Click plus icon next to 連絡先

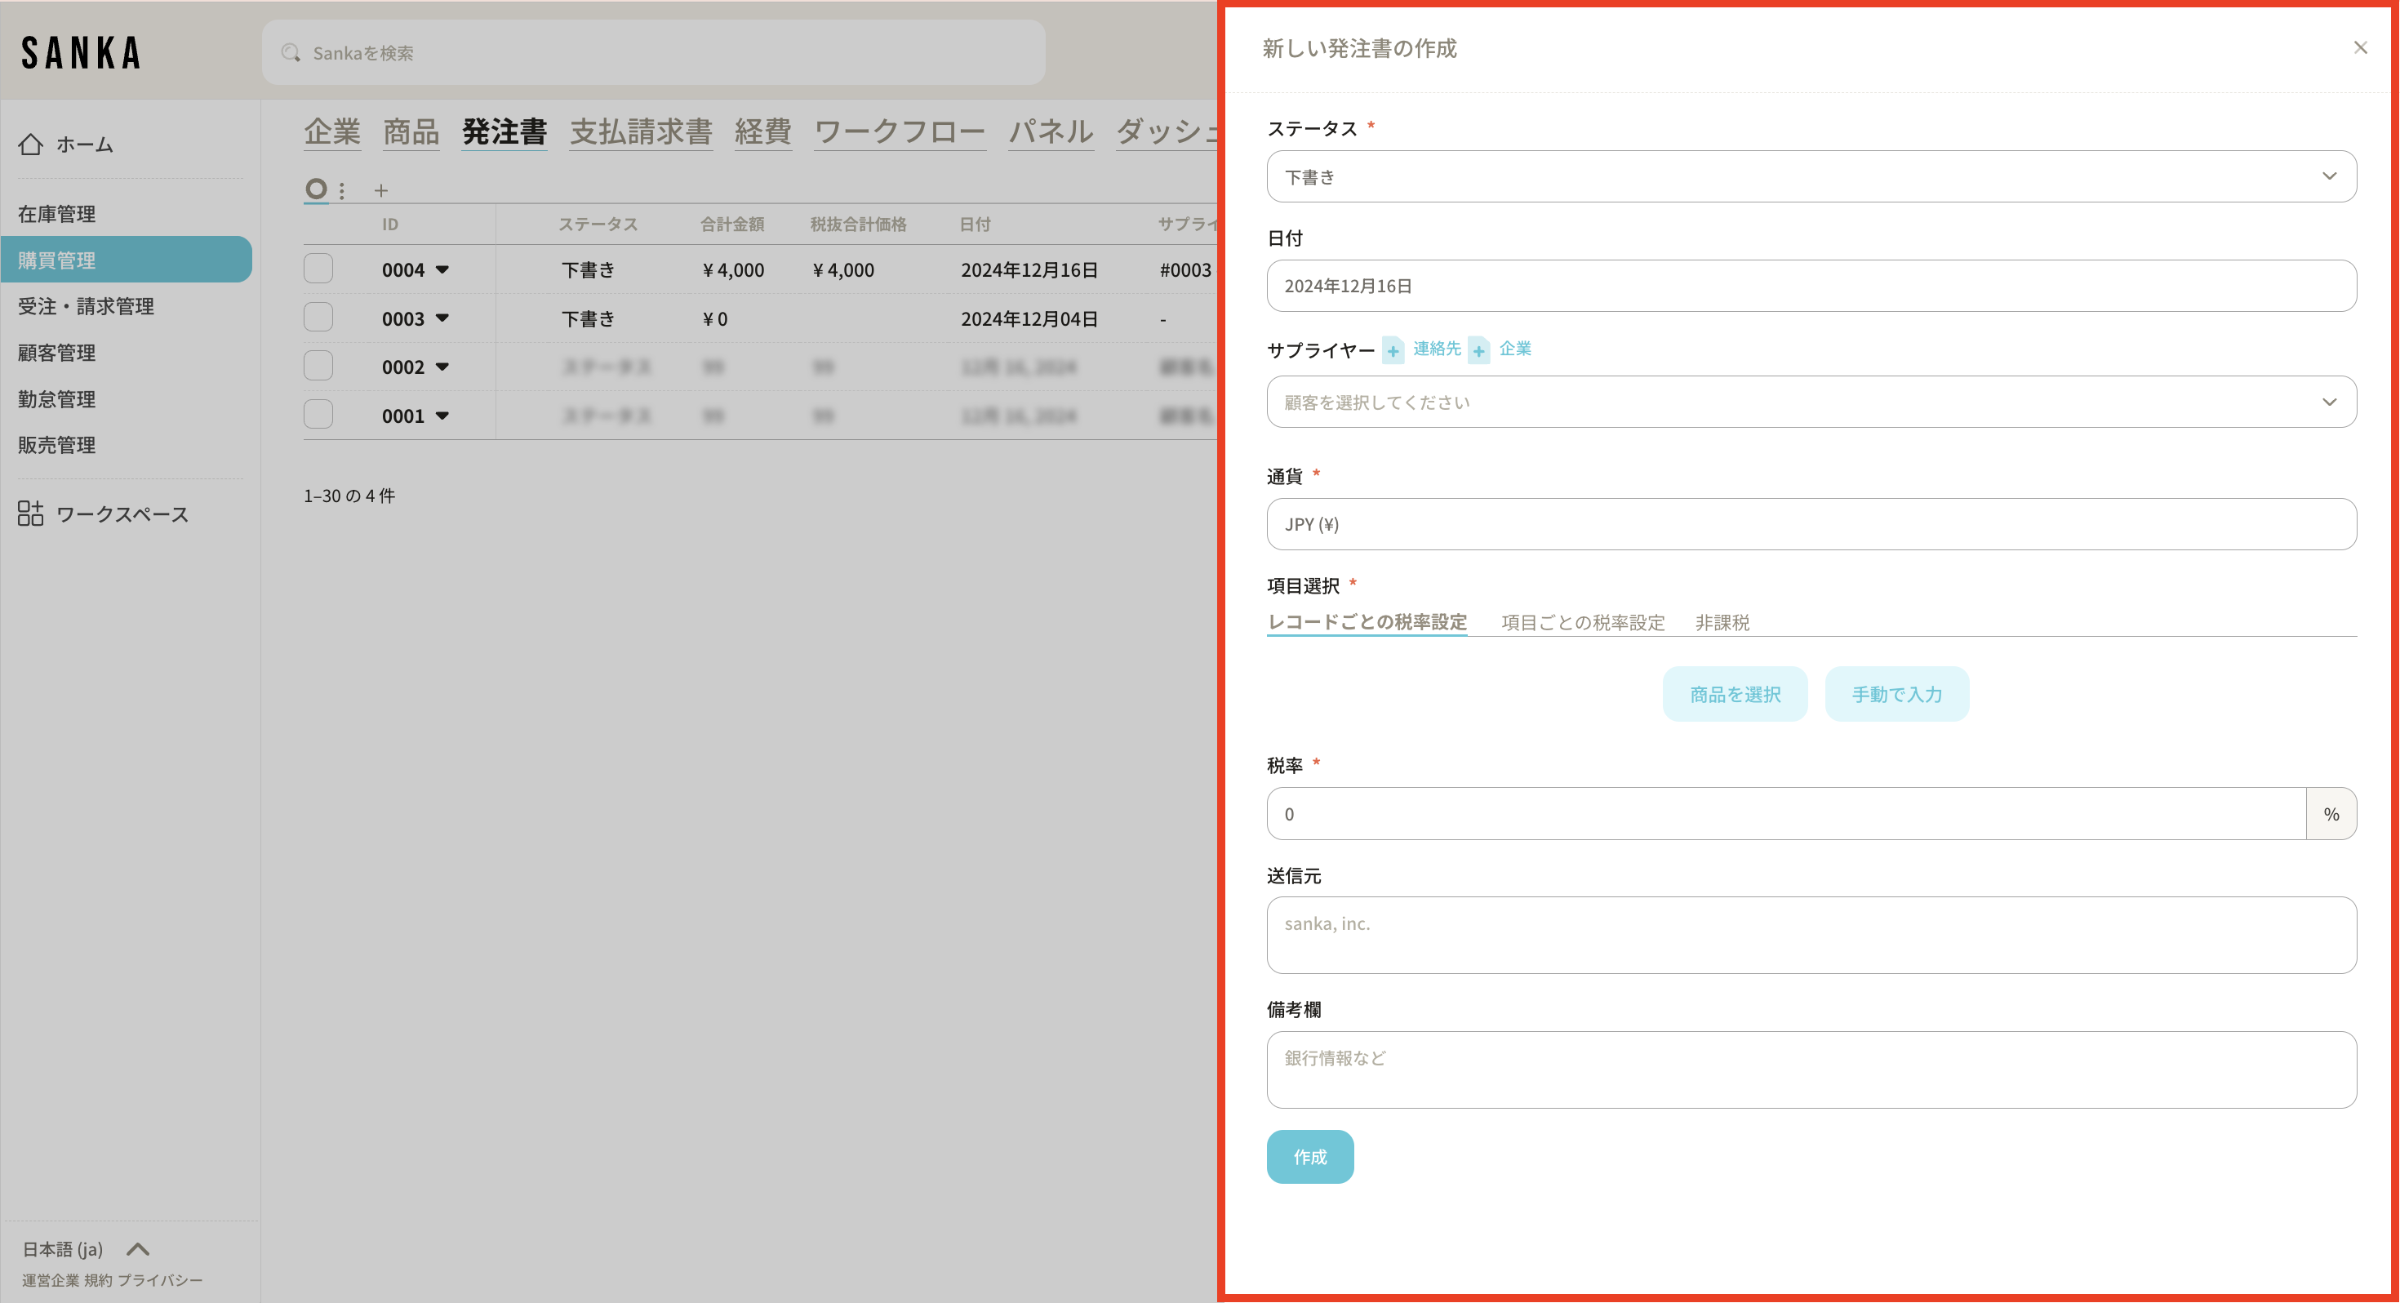[1393, 351]
